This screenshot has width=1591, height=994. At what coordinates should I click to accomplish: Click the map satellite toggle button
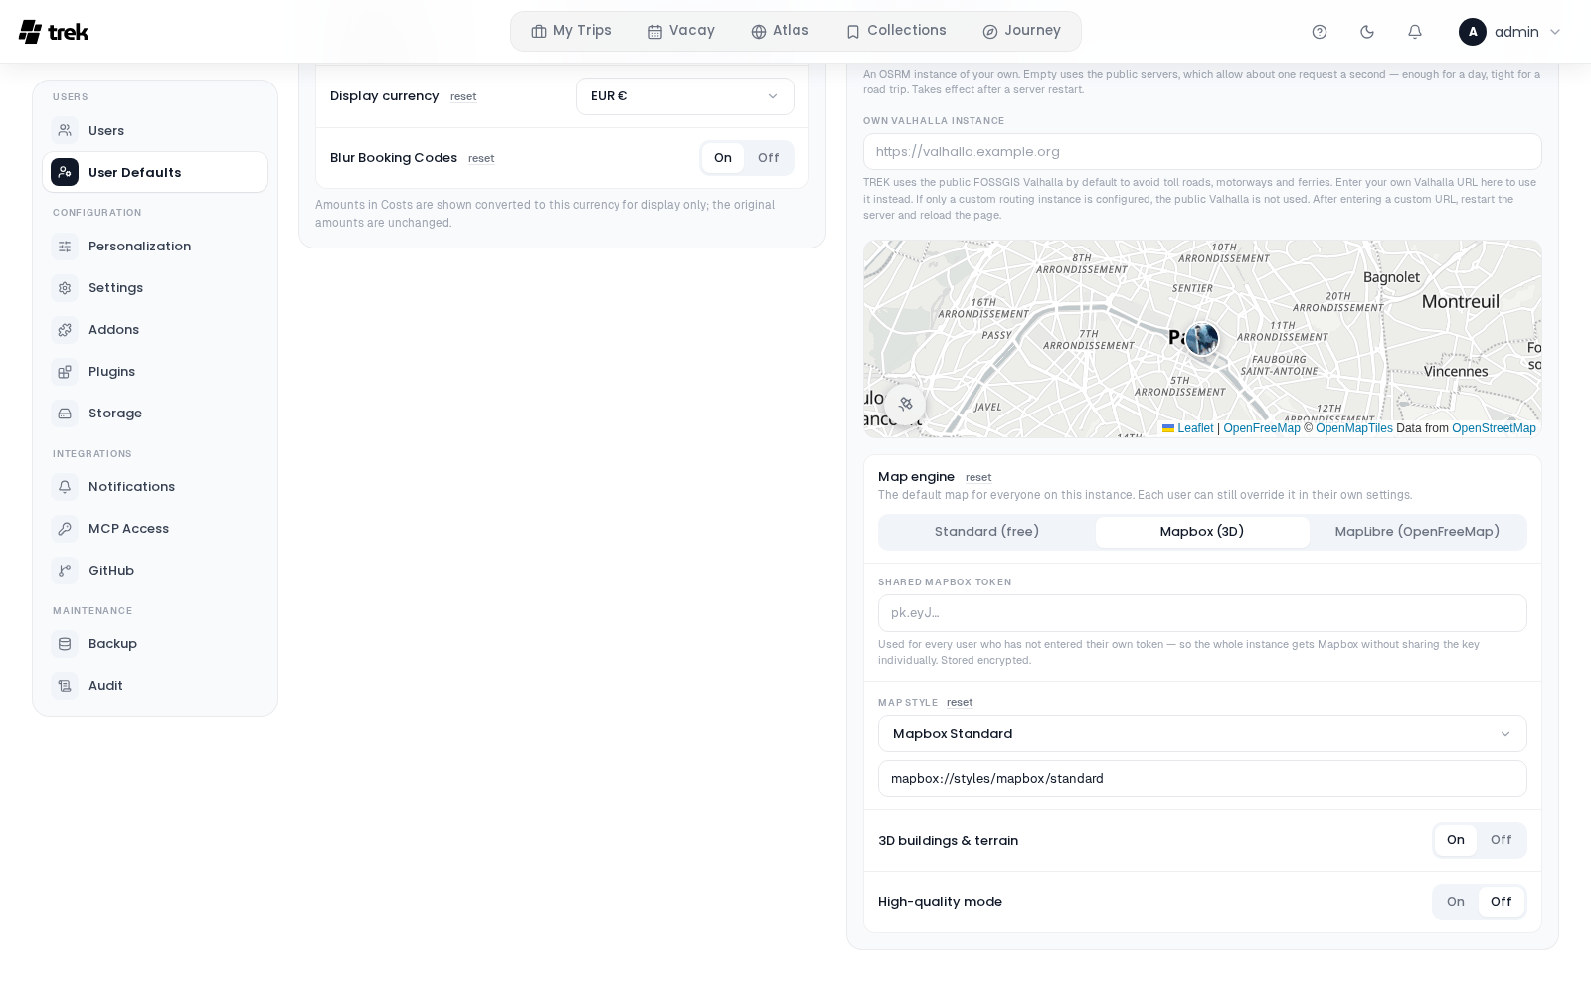[905, 404]
